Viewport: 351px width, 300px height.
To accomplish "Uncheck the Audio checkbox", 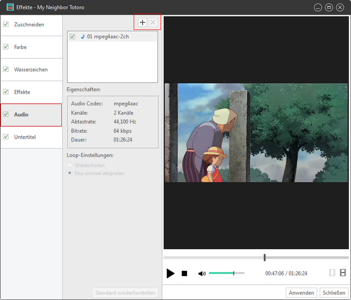I will coord(6,114).
